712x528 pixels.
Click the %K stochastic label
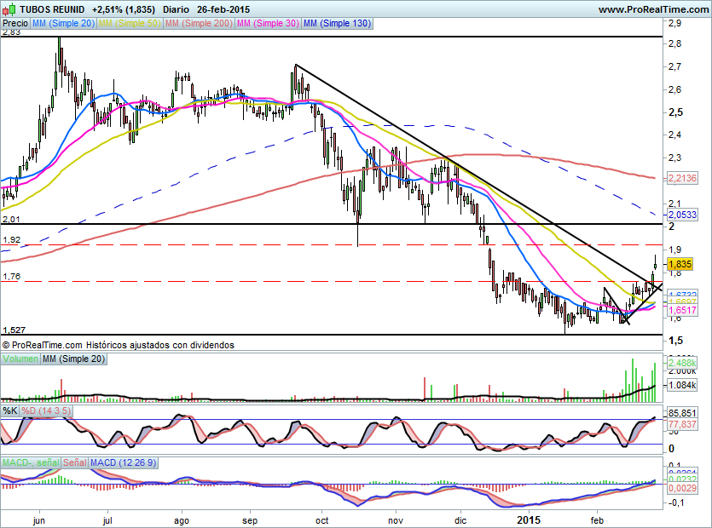point(9,410)
